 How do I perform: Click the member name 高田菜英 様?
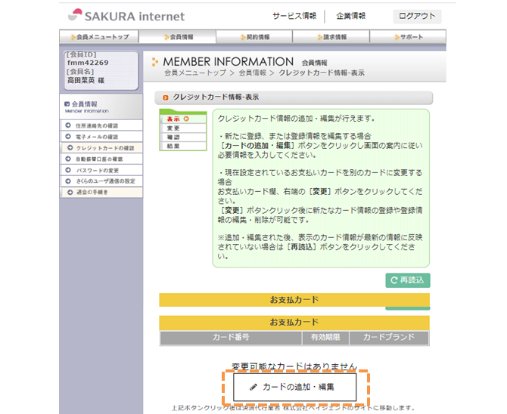[86, 80]
